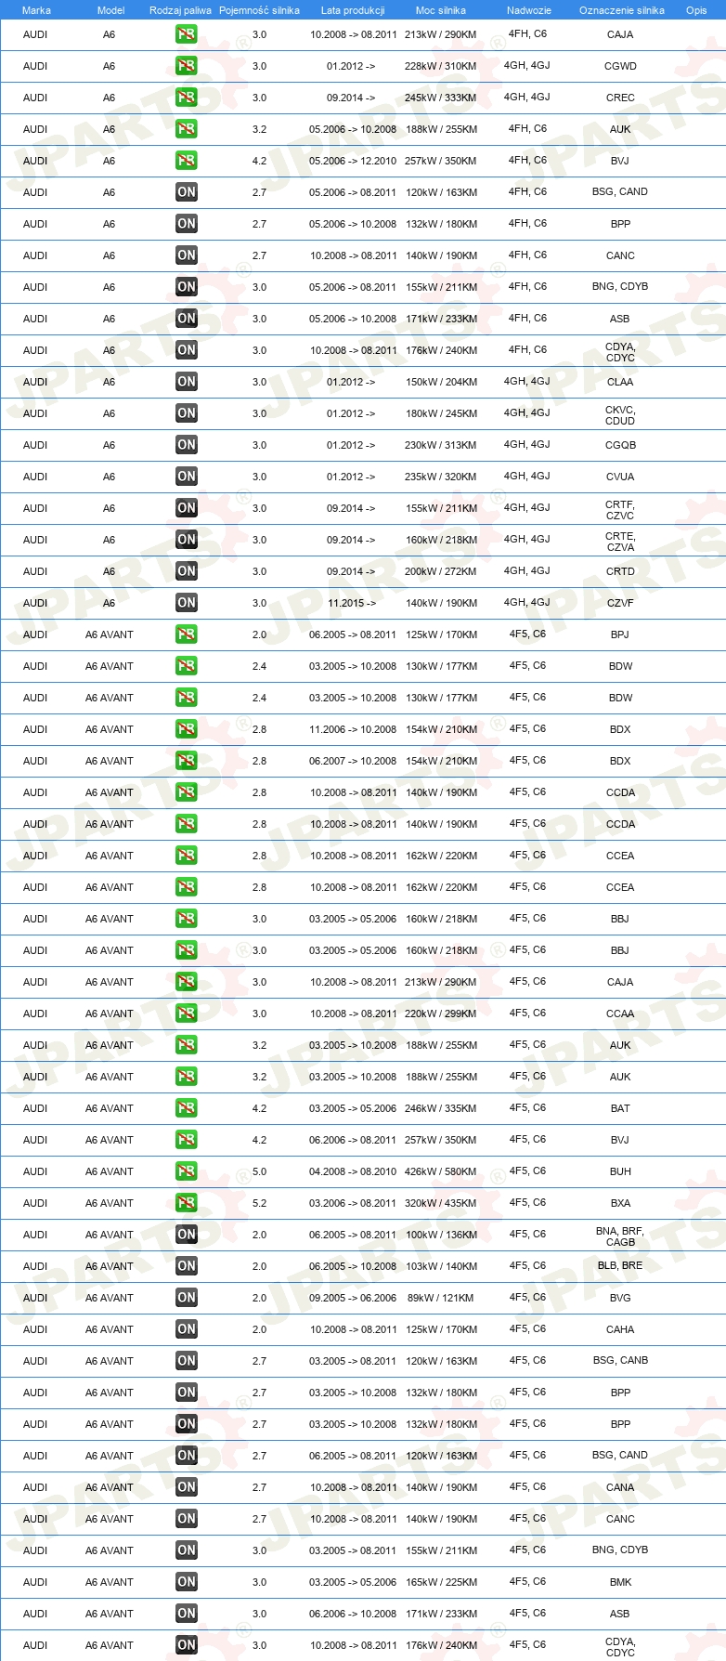Click the 246kW / 335KM power cell

tap(441, 1108)
